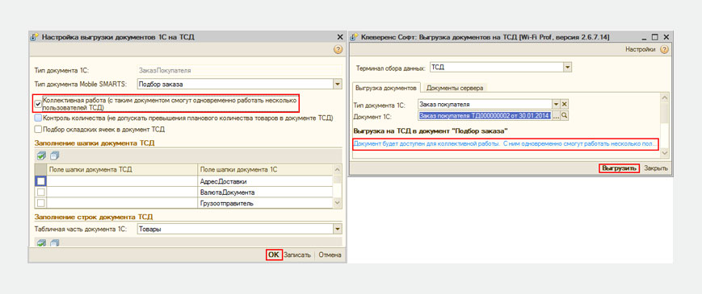The width and height of the screenshot is (702, 294).
Task: Select the ВалютаДокумента cell
Action: pyautogui.click(x=265, y=193)
